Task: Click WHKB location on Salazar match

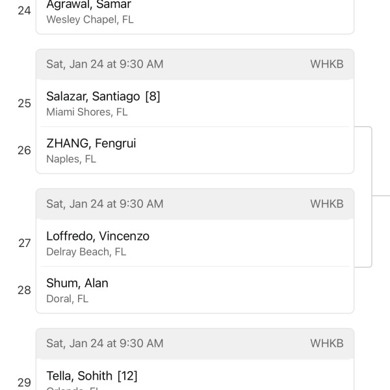Action: [x=327, y=64]
